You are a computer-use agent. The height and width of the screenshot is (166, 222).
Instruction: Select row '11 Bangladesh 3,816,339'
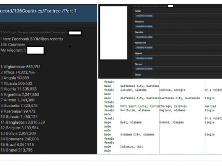point(23,122)
